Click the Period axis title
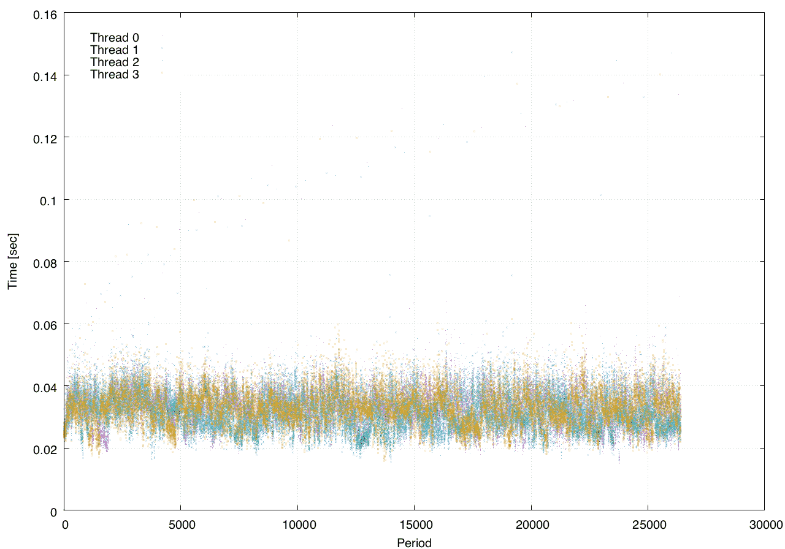The width and height of the screenshot is (785, 549). pos(414,542)
